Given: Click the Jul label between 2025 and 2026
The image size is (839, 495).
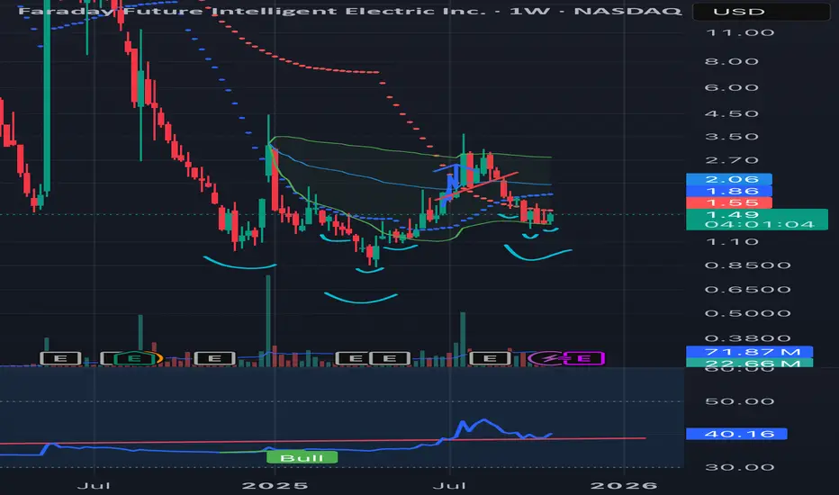Looking at the screenshot, I should click(449, 485).
